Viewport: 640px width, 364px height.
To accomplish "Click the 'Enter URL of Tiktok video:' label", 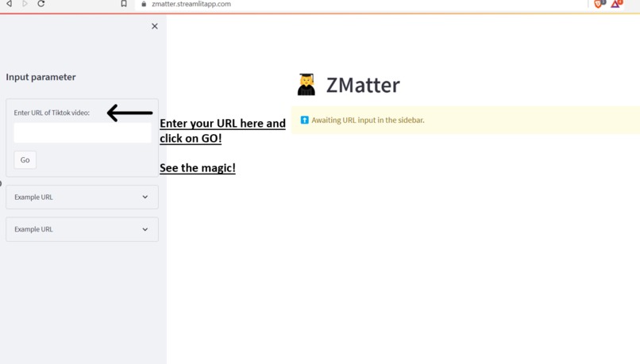I will (52, 113).
